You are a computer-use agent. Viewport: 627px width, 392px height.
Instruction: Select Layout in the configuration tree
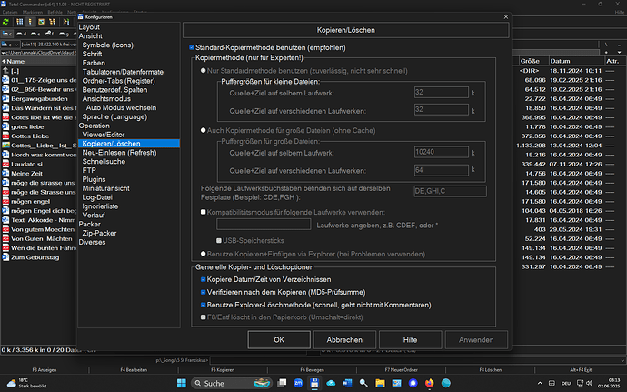pyautogui.click(x=89, y=27)
